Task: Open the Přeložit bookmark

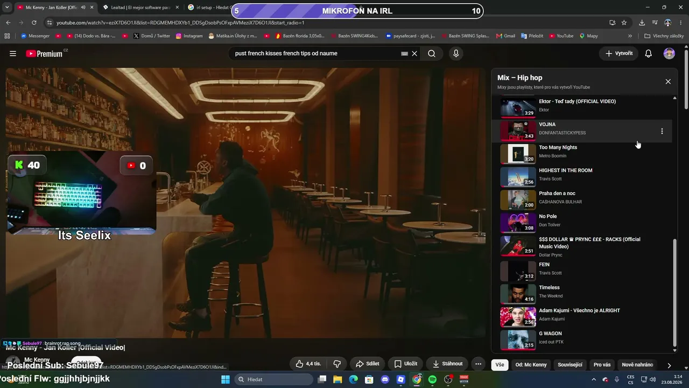Action: pyautogui.click(x=532, y=36)
